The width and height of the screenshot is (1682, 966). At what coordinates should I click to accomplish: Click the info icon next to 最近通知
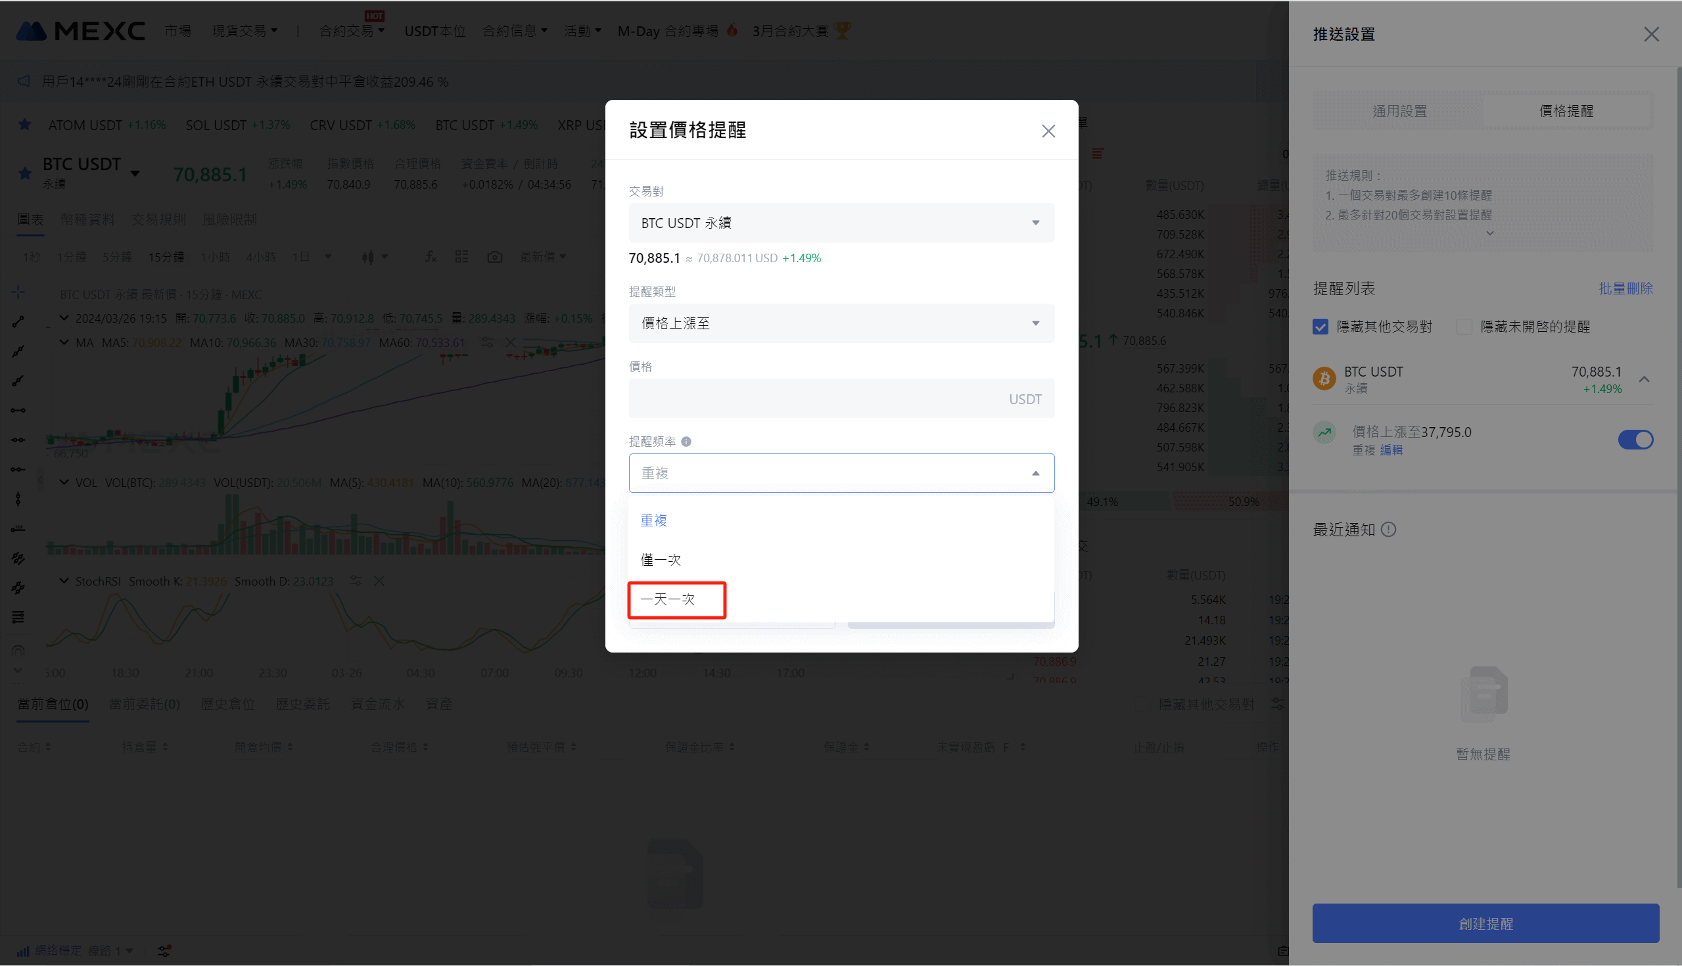[1388, 530]
